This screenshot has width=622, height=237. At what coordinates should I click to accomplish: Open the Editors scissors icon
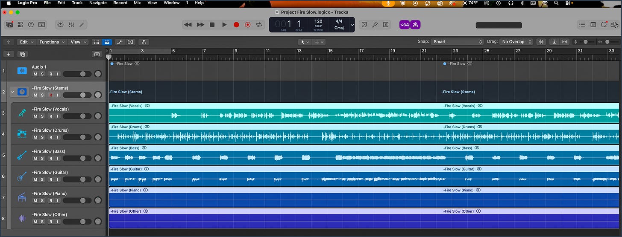82,25
